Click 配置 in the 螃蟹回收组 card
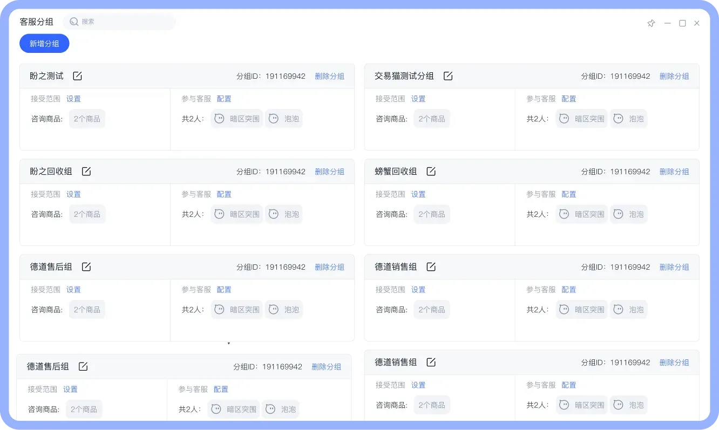Image resolution: width=719 pixels, height=430 pixels. pos(569,194)
